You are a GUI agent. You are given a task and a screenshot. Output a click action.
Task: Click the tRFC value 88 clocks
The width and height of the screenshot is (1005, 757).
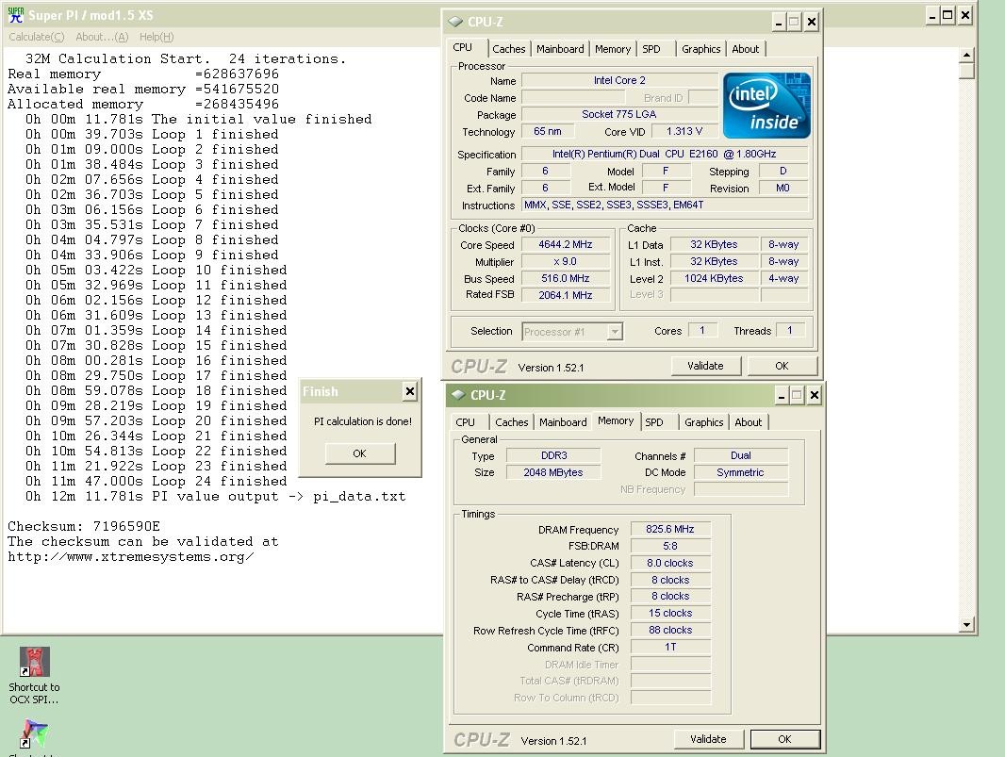pyautogui.click(x=670, y=630)
